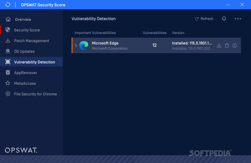Open the MetaAccess menu item
Image resolution: width=251 pixels, height=163 pixels.
click(x=31, y=83)
